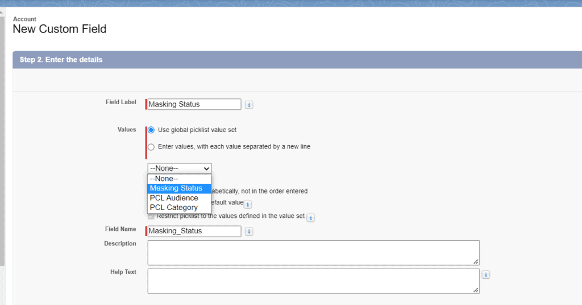Click the info icon beside Field Label
The image size is (582, 305).
[249, 105]
